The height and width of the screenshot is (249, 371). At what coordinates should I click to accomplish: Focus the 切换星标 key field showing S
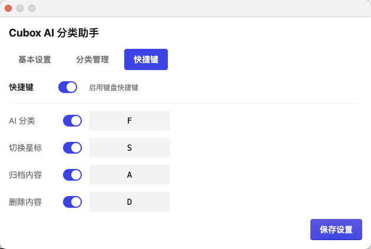pos(130,148)
